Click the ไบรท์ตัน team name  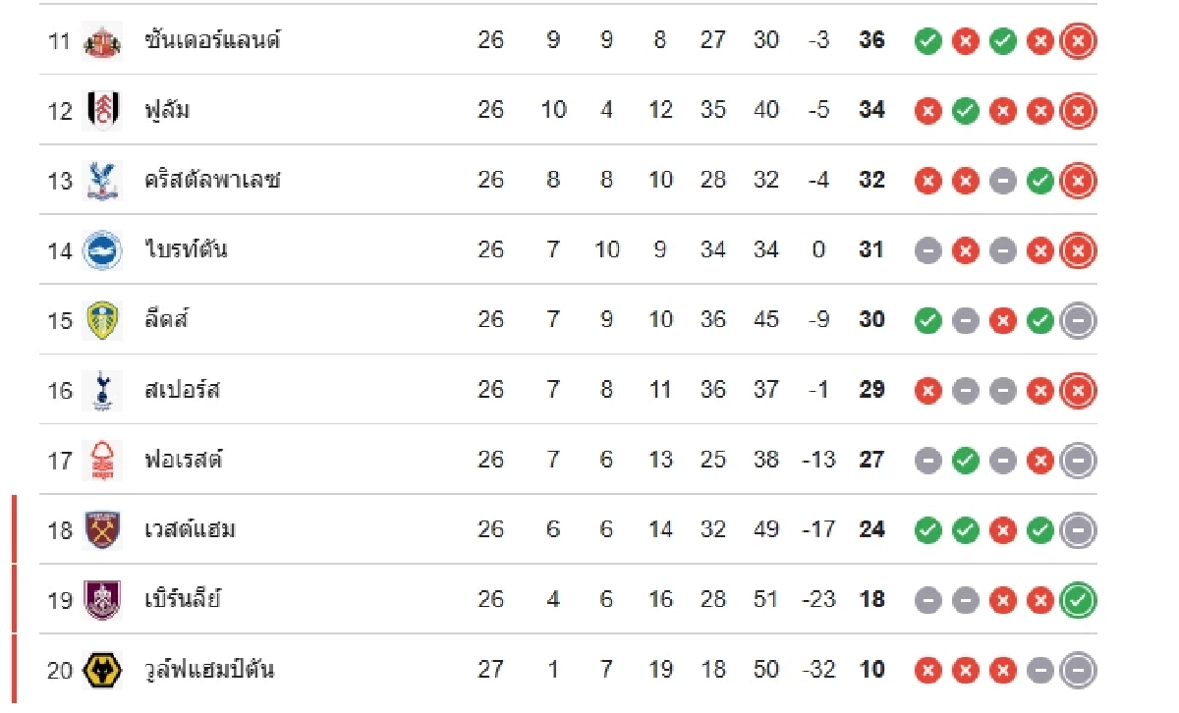coord(186,249)
